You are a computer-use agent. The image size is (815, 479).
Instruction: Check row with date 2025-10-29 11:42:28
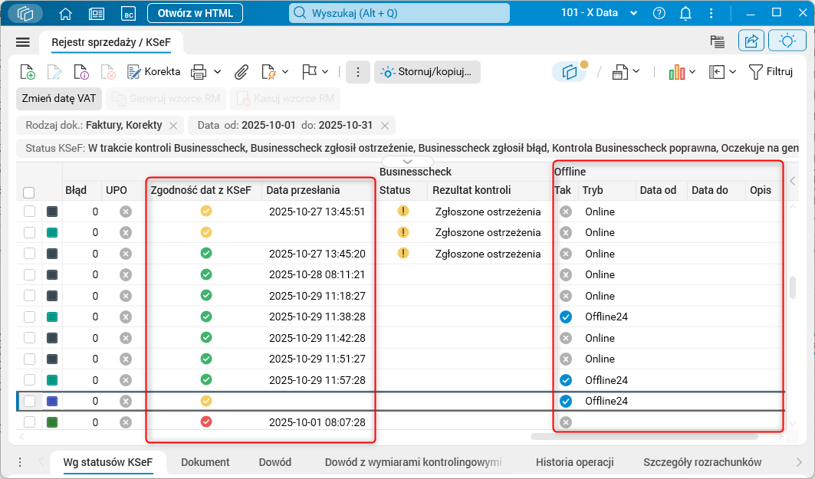click(29, 338)
